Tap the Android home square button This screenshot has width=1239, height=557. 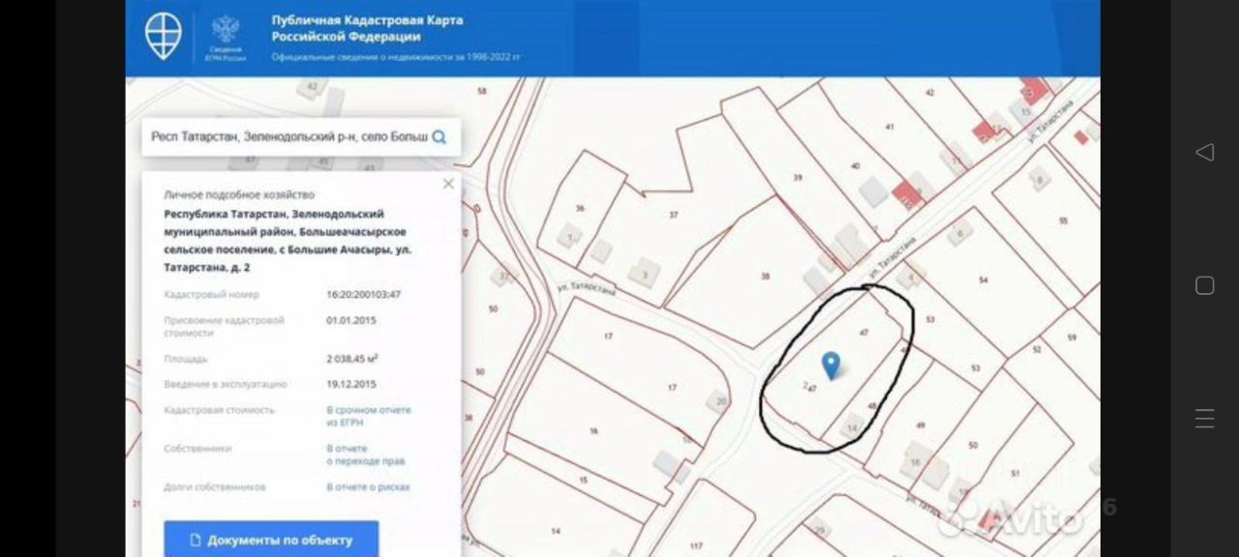click(1205, 285)
